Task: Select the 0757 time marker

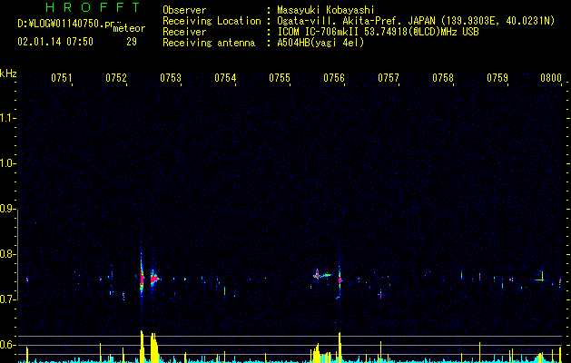Action: click(389, 77)
